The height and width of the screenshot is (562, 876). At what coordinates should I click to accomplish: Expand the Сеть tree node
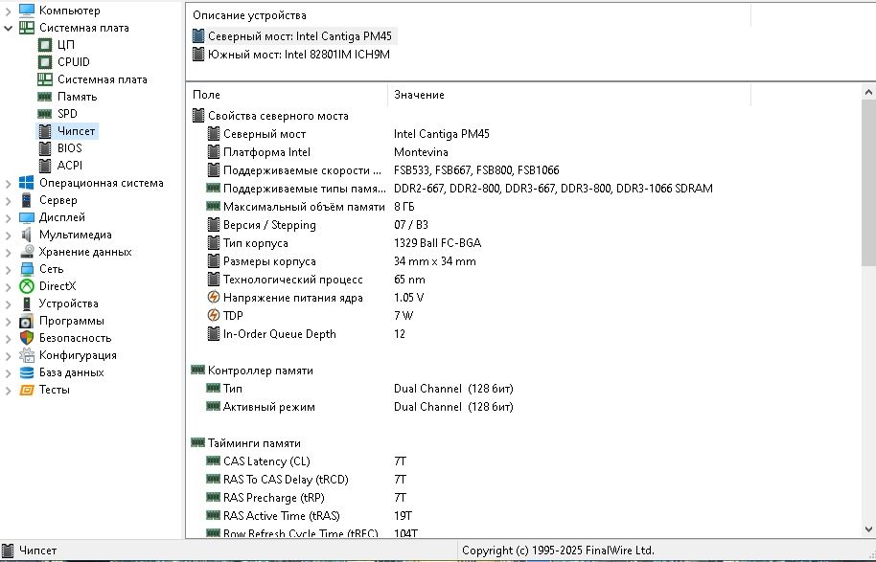click(8, 270)
